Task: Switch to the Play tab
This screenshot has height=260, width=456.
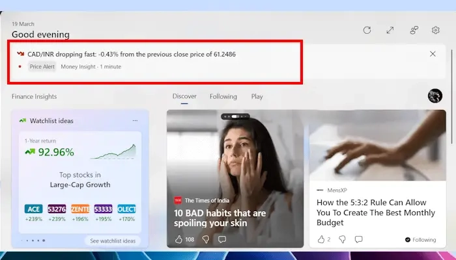Action: click(x=257, y=97)
